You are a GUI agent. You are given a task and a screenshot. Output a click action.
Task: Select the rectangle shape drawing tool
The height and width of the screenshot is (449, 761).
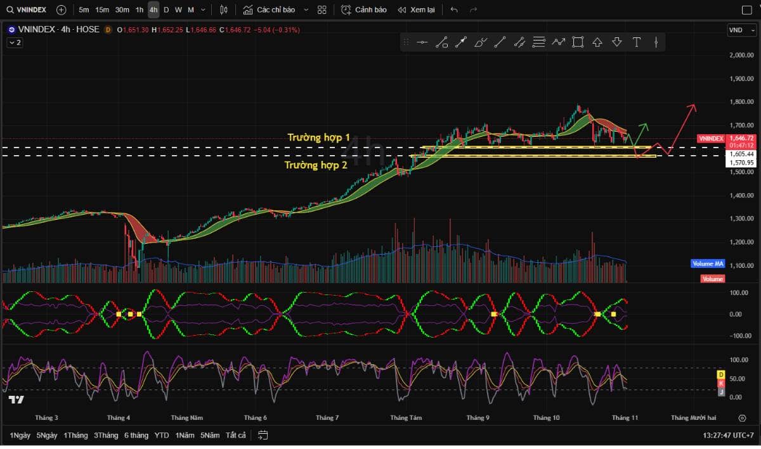coord(578,42)
